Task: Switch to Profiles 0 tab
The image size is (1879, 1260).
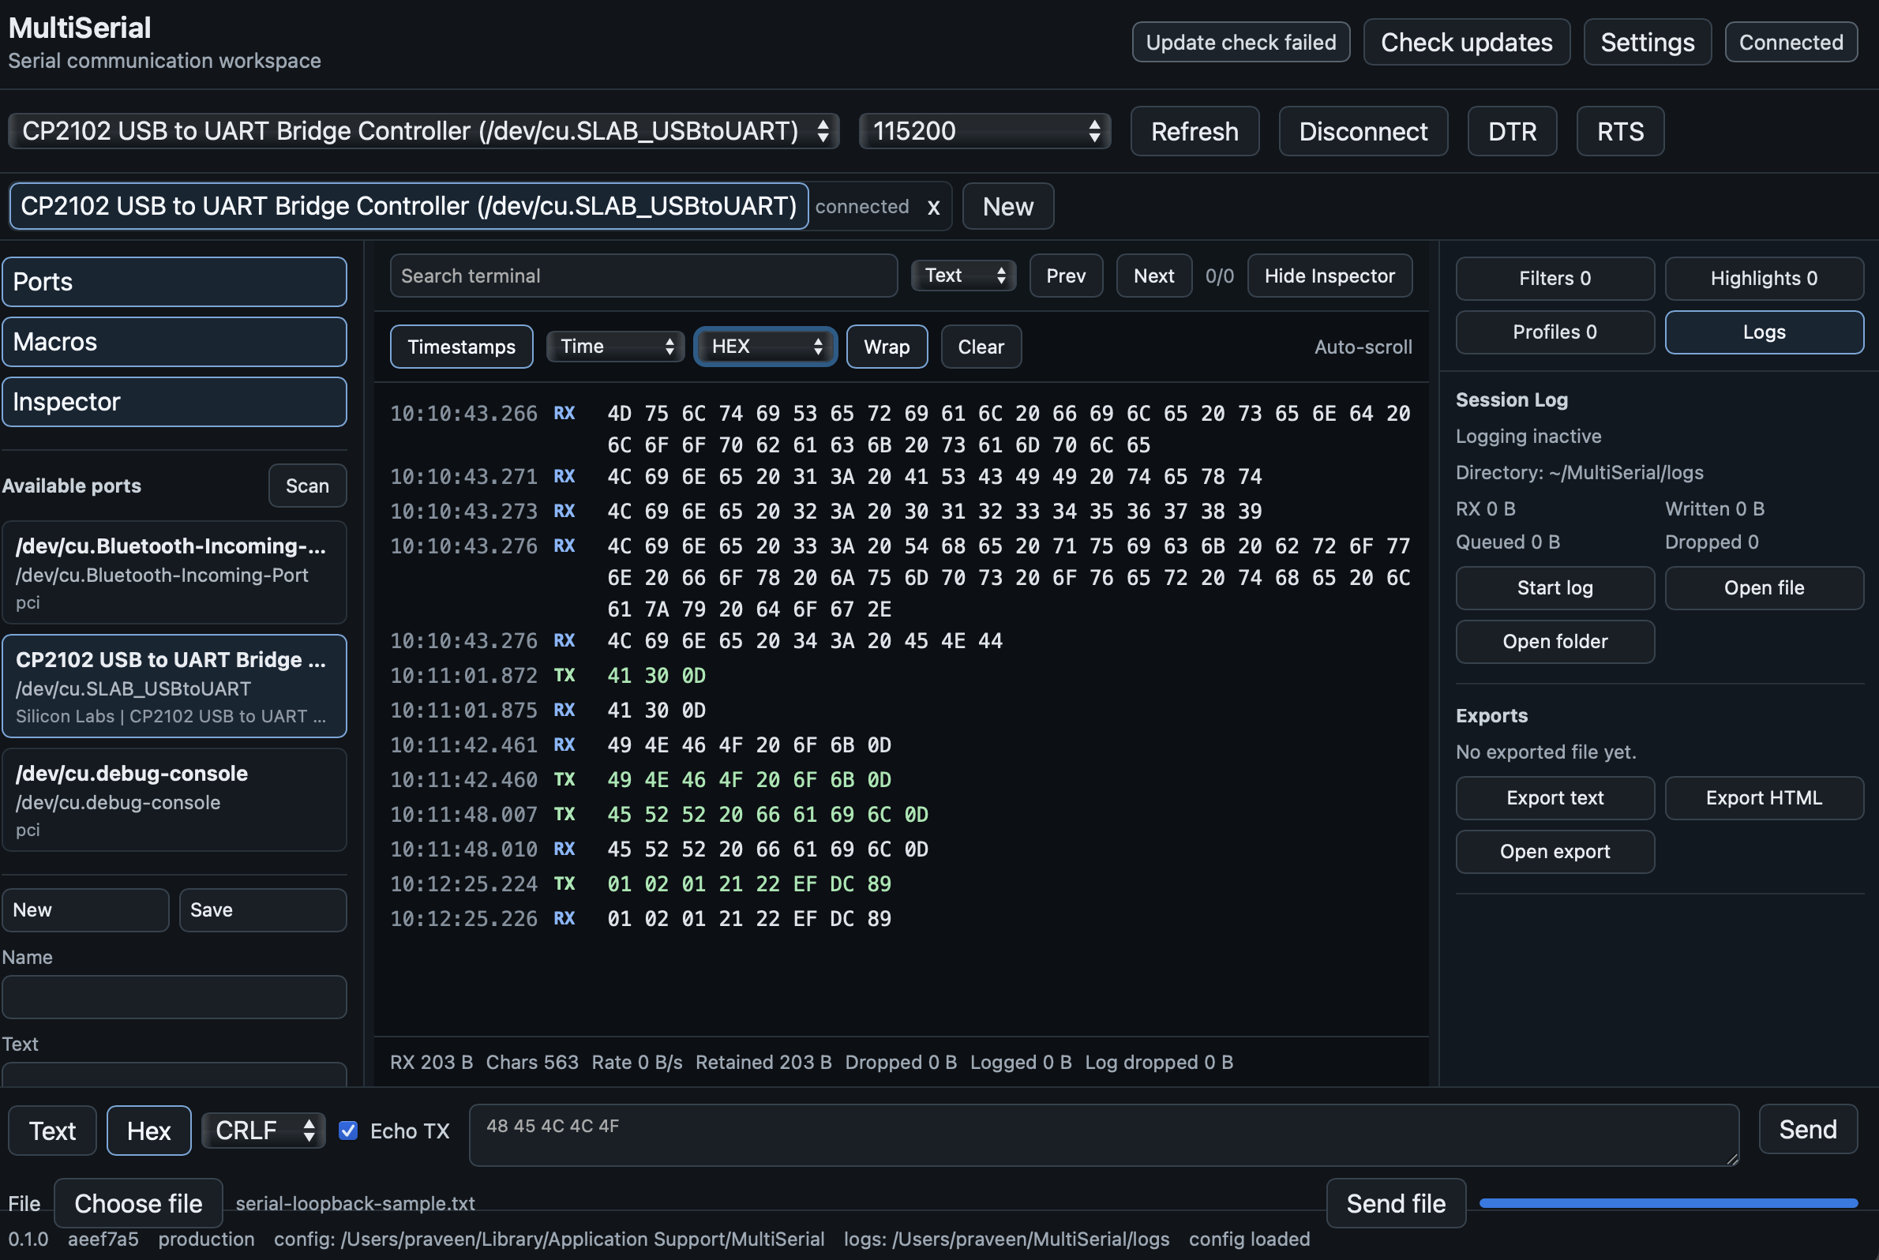Action: [1555, 332]
